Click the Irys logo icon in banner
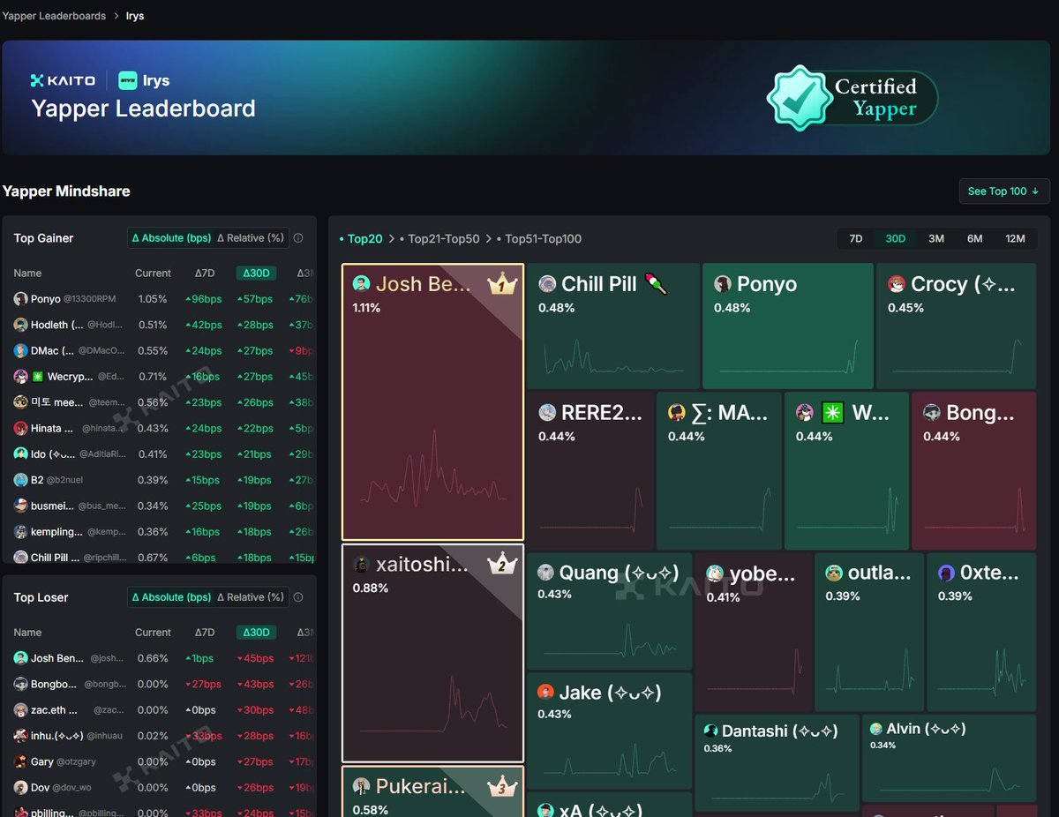The width and height of the screenshot is (1059, 817). pos(128,80)
